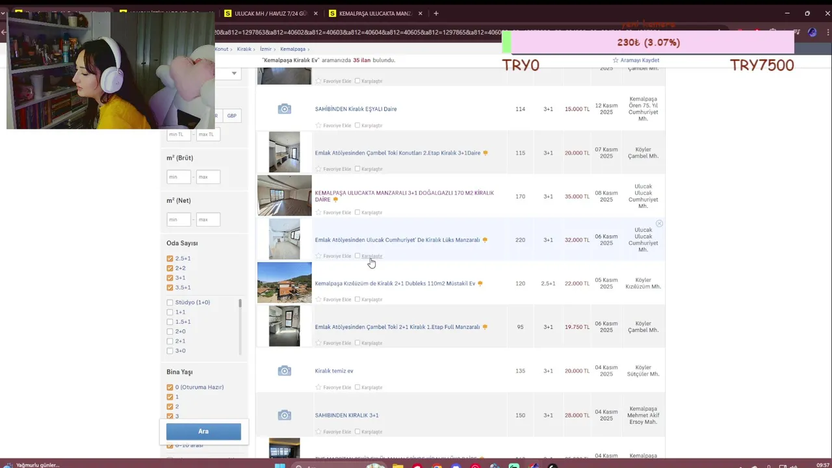Click the camera placeholder icon for Kiralık temiz ev
This screenshot has width=832, height=468.
284,371
